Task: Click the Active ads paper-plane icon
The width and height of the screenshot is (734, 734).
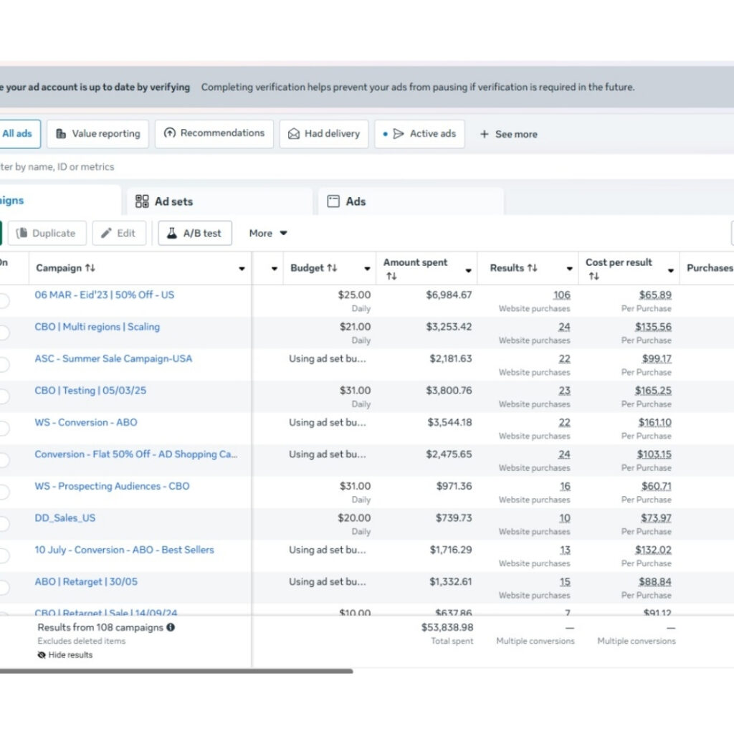Action: [399, 134]
